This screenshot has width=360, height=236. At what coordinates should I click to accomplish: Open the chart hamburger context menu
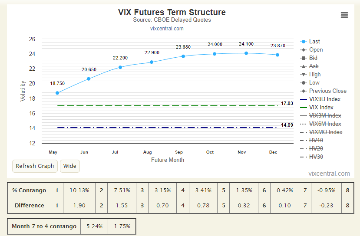coord(344,15)
